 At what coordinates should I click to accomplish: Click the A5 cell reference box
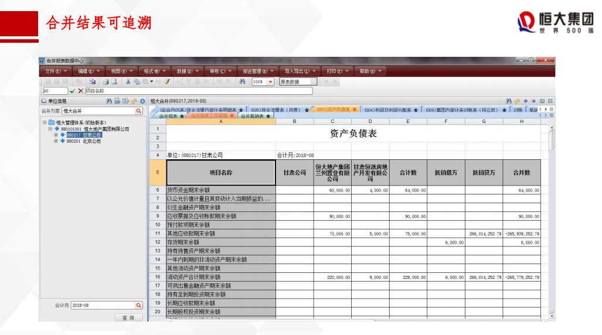tap(55, 91)
